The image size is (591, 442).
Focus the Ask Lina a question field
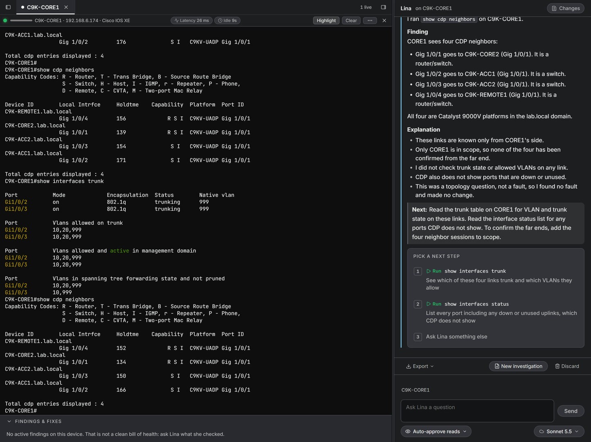pyautogui.click(x=477, y=411)
